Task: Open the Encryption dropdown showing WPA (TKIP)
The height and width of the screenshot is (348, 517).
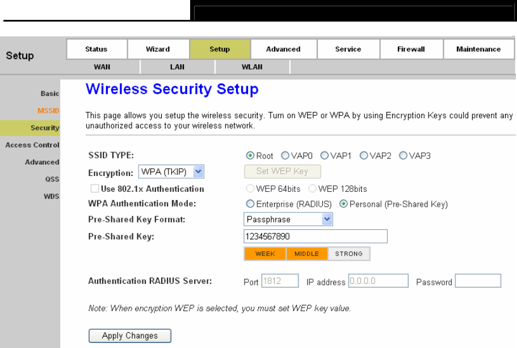Action: click(x=171, y=171)
